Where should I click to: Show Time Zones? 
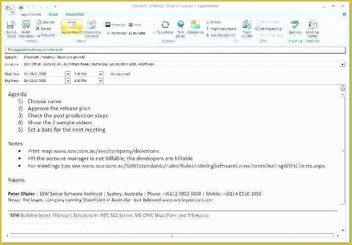tap(180, 28)
